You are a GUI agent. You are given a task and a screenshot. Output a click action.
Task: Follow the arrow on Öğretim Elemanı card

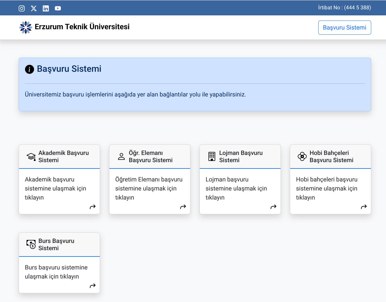coord(183,207)
